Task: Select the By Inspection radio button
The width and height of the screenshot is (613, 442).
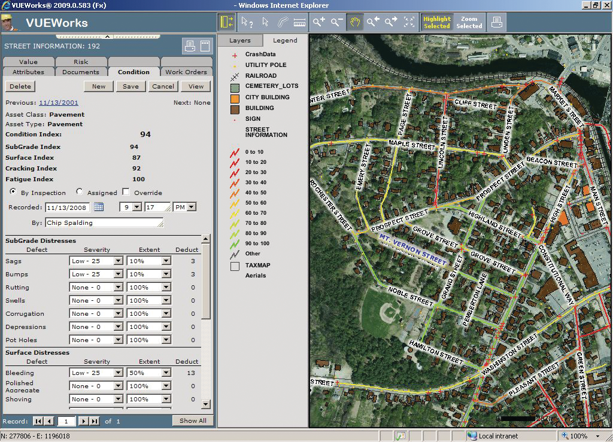Action: click(12, 191)
